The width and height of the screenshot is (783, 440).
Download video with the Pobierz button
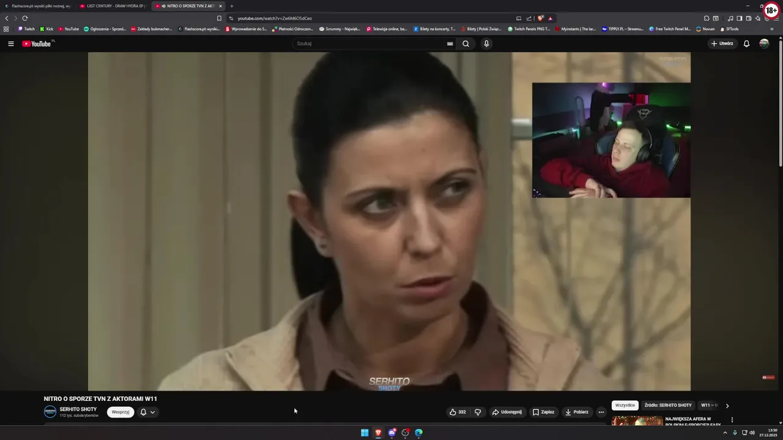577,412
